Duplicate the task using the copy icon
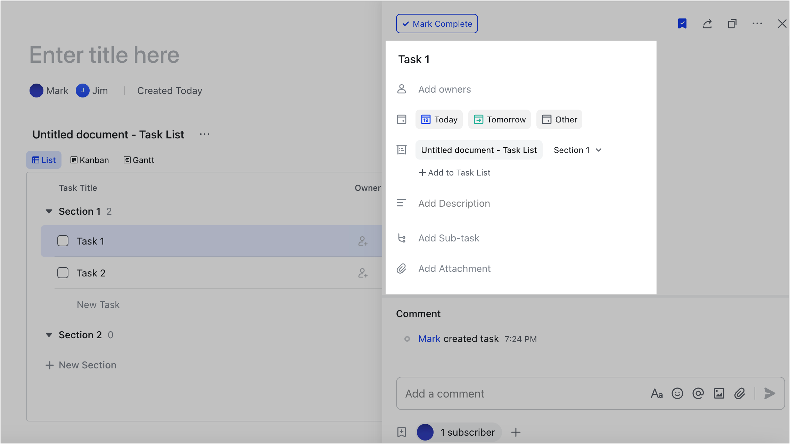Image resolution: width=790 pixels, height=444 pixels. tap(732, 24)
